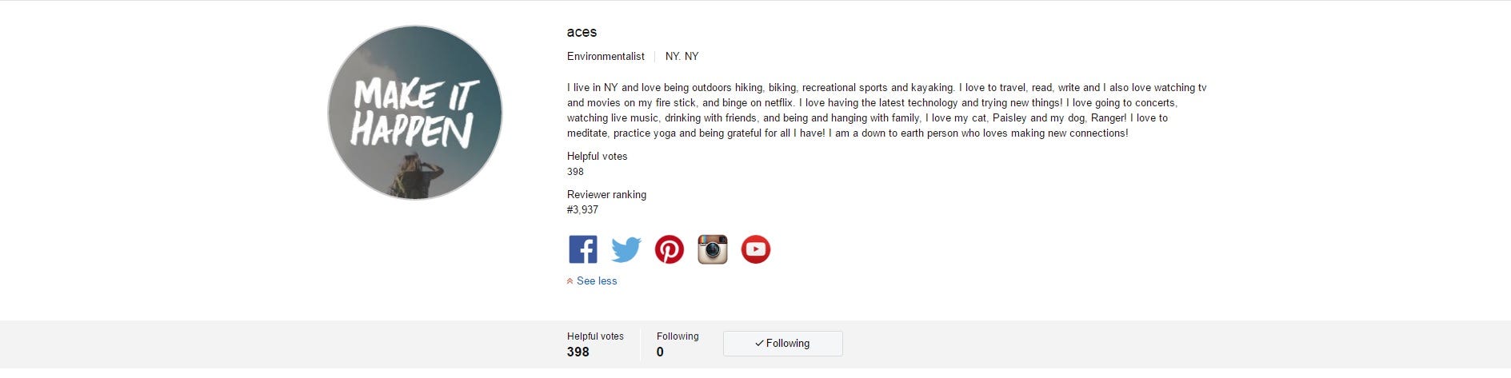The height and width of the screenshot is (378, 1511).
Task: Click the Make It Happen profile picture
Action: (415, 112)
